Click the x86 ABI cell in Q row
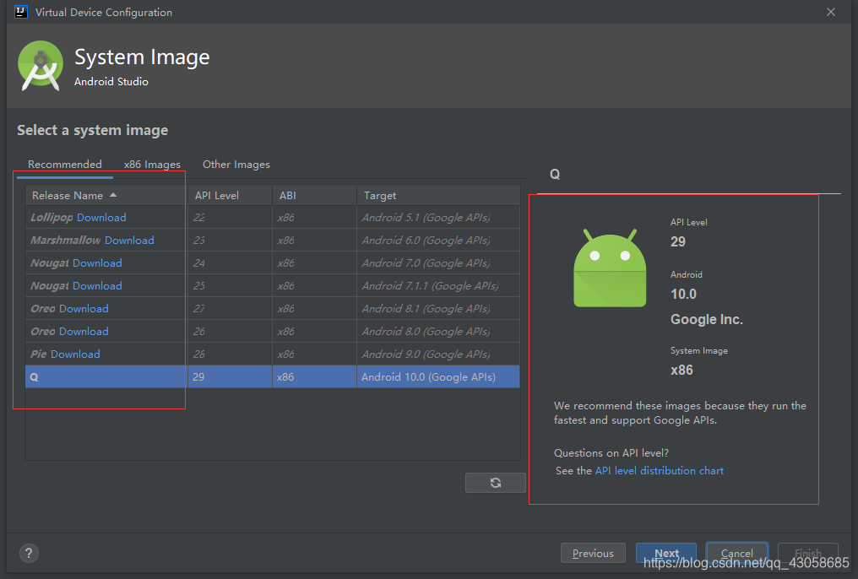The image size is (858, 579). point(314,376)
